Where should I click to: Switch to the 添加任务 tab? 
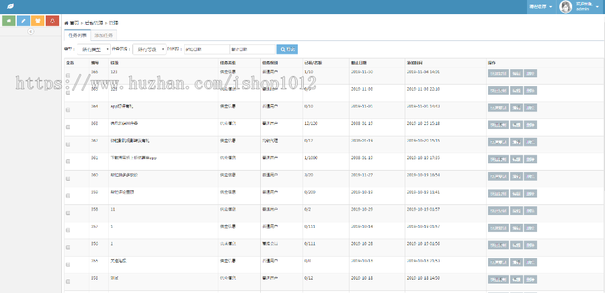[x=104, y=36]
